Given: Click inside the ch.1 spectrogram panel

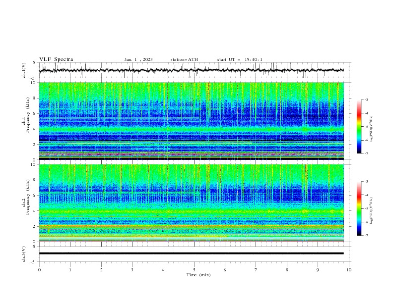Looking at the screenshot, I should [x=192, y=121].
